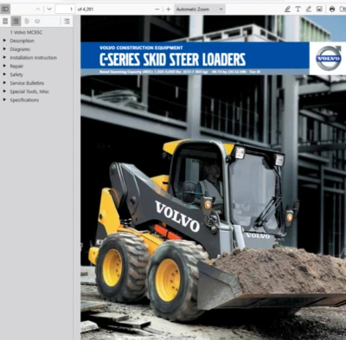Print the document via printer icon
Screen dimensions: 346x340
coord(332,10)
